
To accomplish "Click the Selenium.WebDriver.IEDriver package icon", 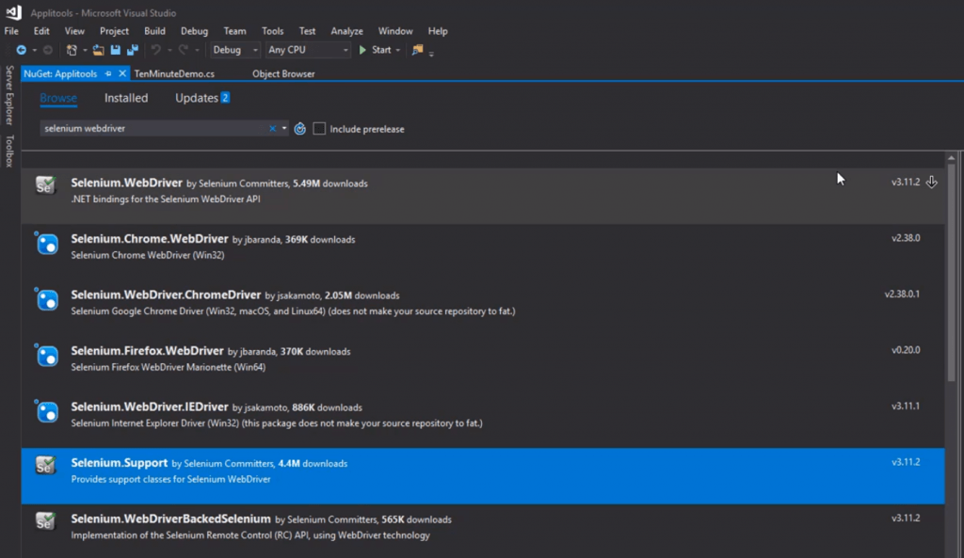I will coord(47,411).
